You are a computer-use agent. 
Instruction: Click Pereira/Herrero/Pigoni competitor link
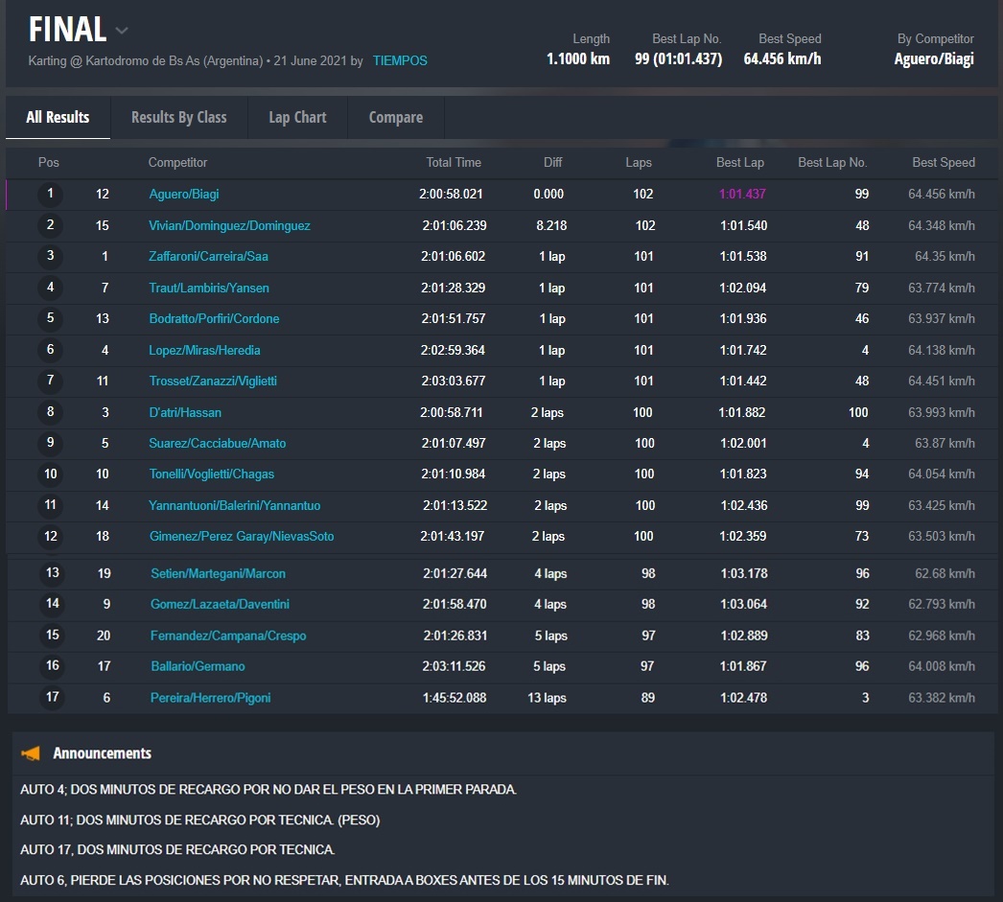(x=210, y=698)
